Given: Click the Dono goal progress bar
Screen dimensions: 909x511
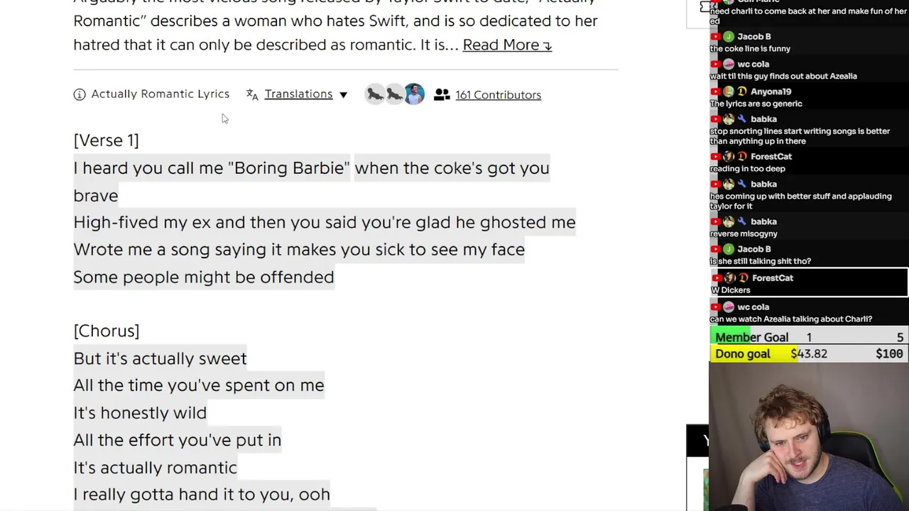Looking at the screenshot, I should pyautogui.click(x=809, y=353).
